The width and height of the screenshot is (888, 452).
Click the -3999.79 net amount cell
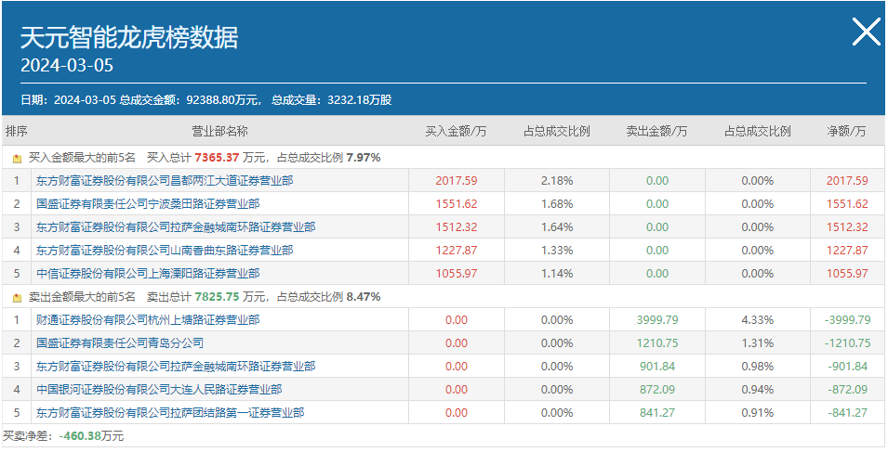coord(847,320)
